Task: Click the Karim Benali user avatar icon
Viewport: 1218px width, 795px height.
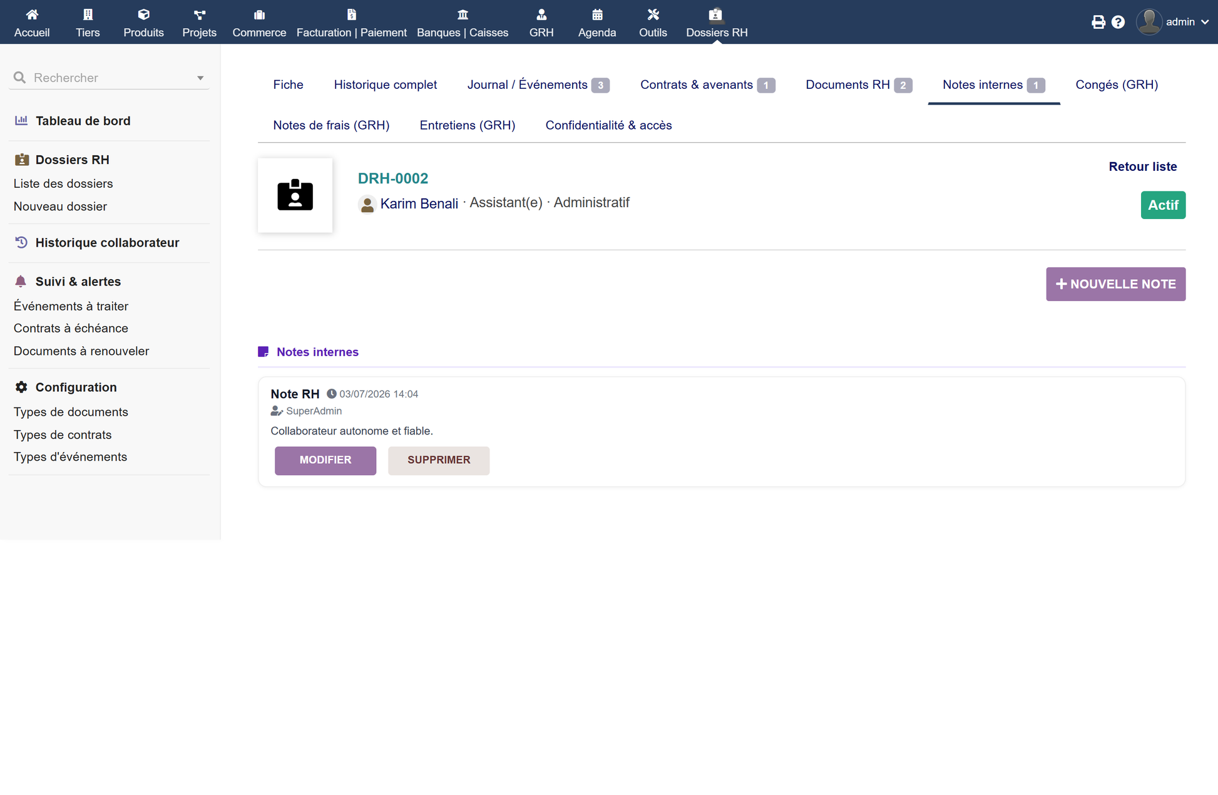Action: pyautogui.click(x=367, y=204)
